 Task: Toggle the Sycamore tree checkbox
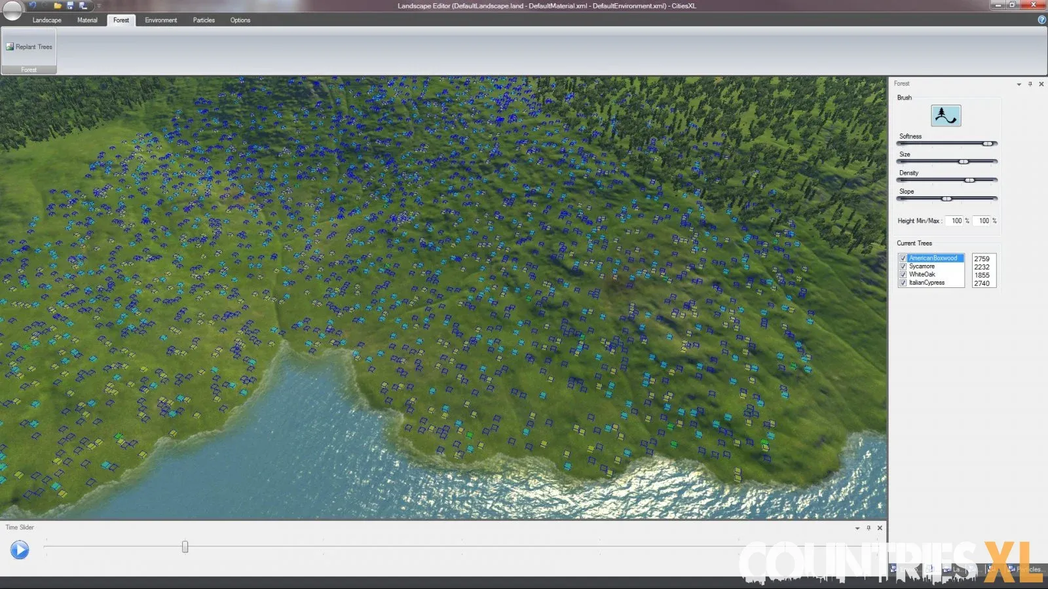[903, 266]
